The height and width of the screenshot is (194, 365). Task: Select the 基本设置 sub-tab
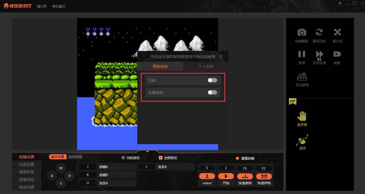click(x=58, y=157)
